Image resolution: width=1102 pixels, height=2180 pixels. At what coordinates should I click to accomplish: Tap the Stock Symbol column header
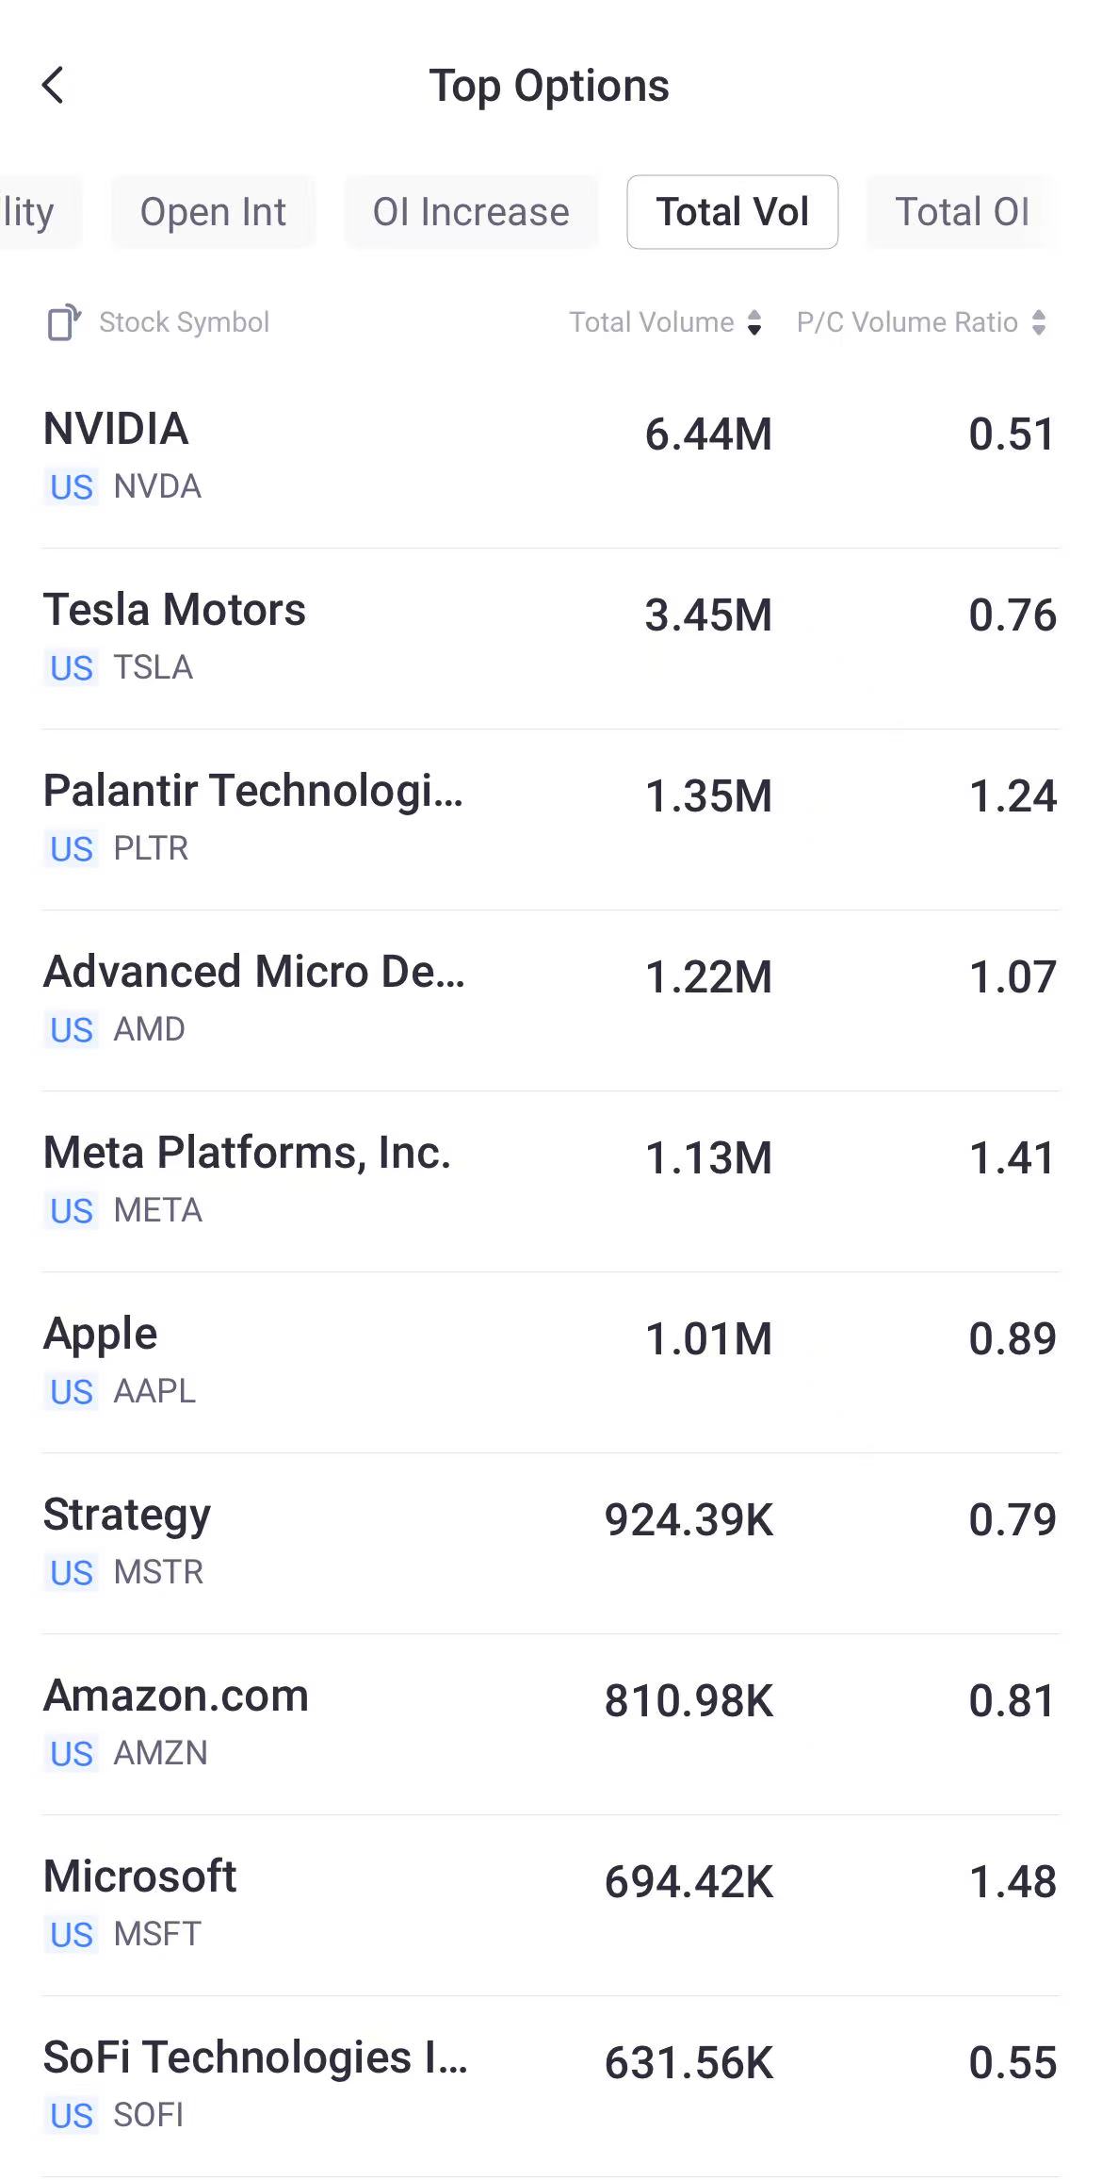[x=184, y=322]
